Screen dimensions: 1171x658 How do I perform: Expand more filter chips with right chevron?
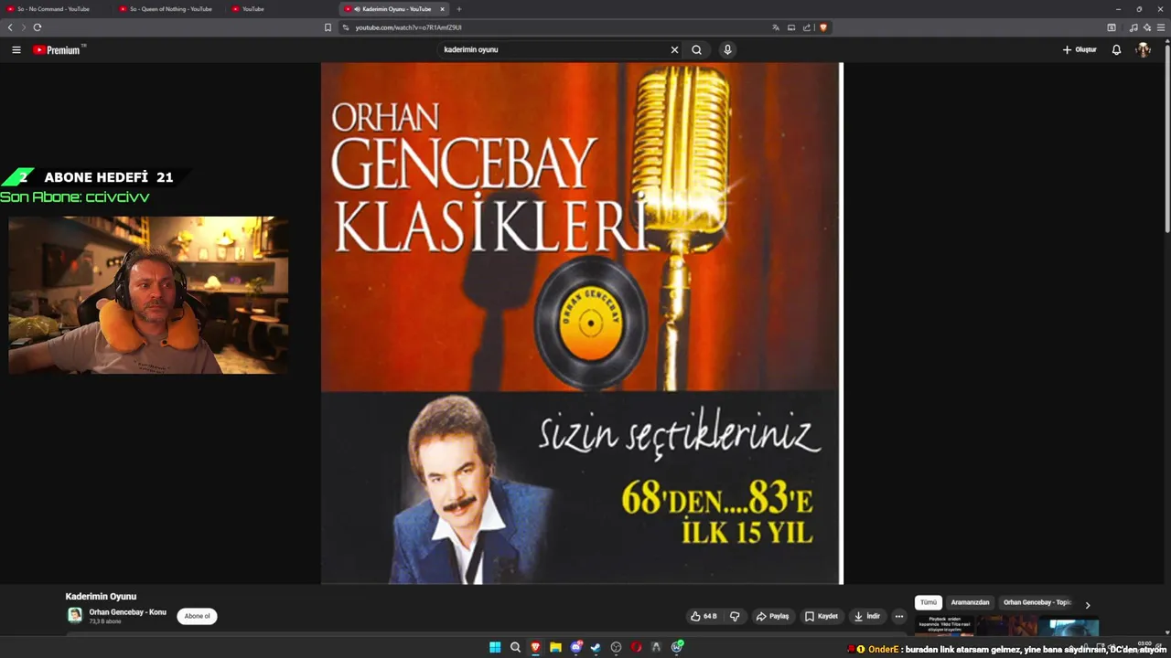coord(1087,604)
